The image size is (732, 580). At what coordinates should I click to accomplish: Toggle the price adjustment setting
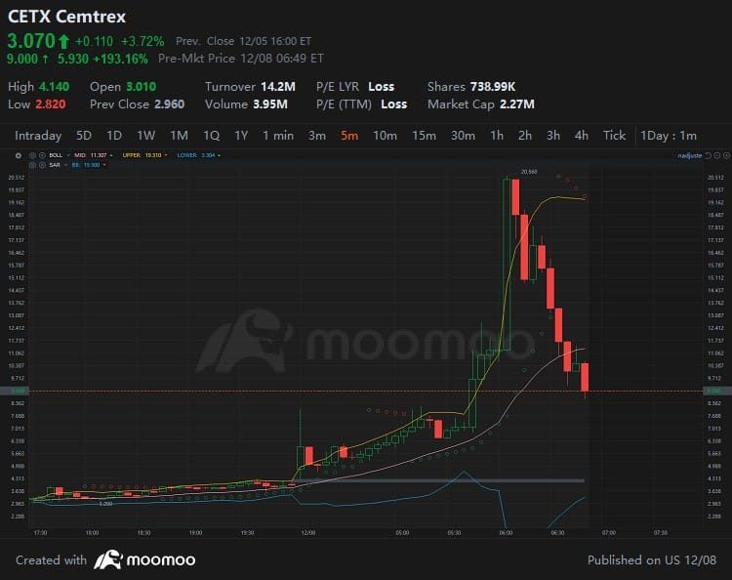tap(688, 155)
